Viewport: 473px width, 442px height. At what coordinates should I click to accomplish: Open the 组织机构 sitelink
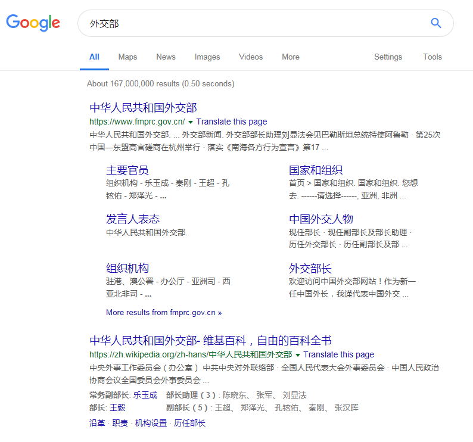127,268
